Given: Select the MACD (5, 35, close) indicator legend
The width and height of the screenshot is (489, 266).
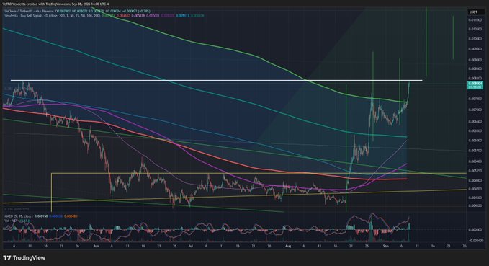Looking at the screenshot, I should pos(41,216).
